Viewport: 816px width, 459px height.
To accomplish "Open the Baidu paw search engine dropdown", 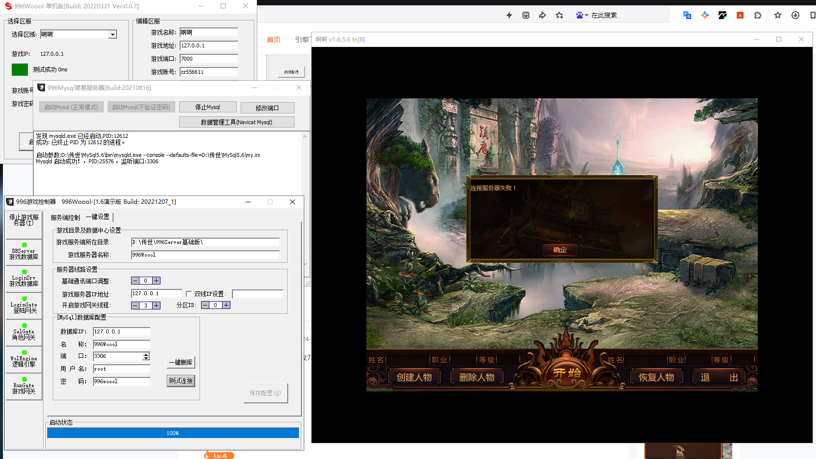I will tap(582, 15).
